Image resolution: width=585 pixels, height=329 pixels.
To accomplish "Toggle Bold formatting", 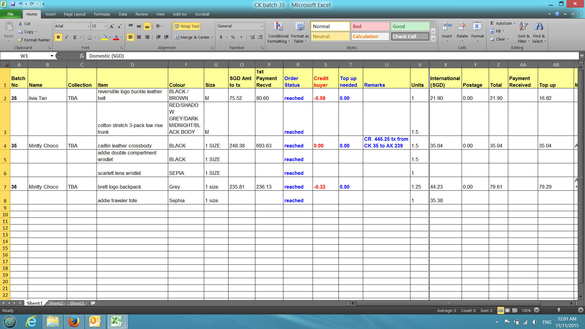I will coord(58,37).
